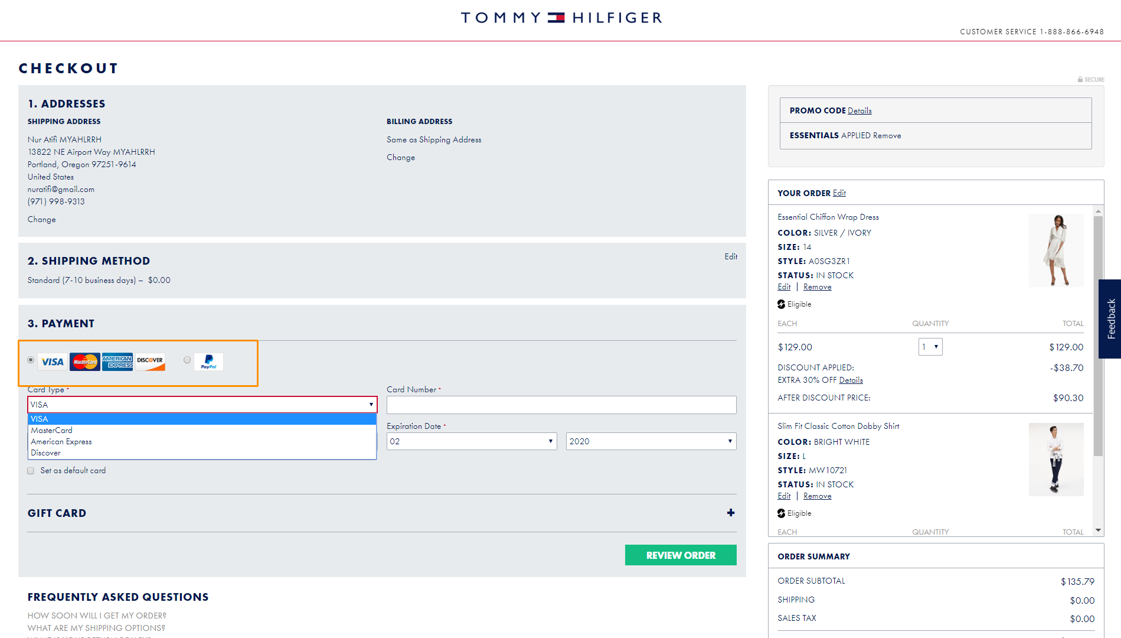Click the Gift Card plus icon
The height and width of the screenshot is (638, 1121).
(x=731, y=513)
